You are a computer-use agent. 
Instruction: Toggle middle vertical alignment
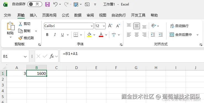click(x=137, y=26)
